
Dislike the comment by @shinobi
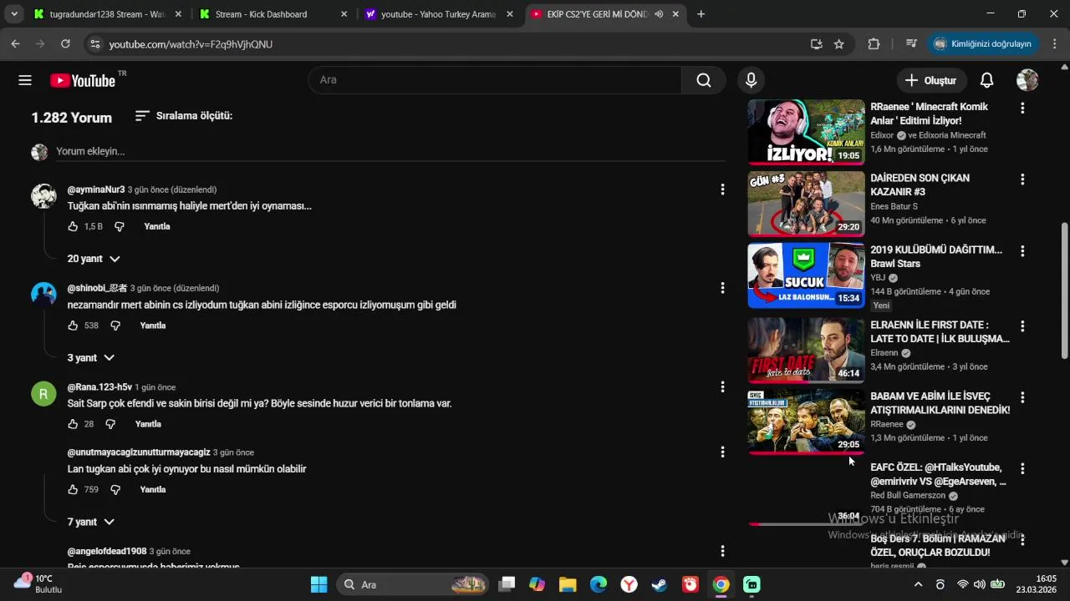pos(115,326)
